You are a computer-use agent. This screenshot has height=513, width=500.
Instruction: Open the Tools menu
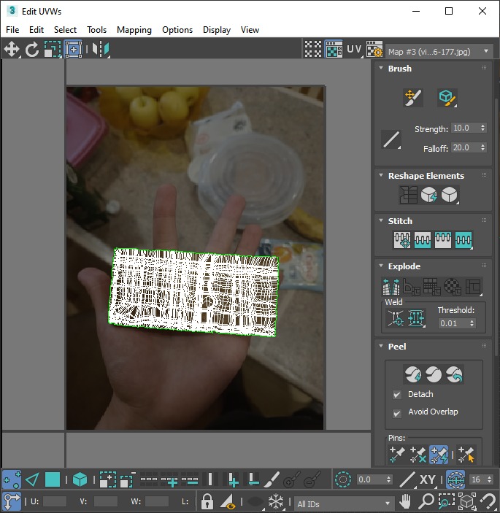(x=97, y=30)
